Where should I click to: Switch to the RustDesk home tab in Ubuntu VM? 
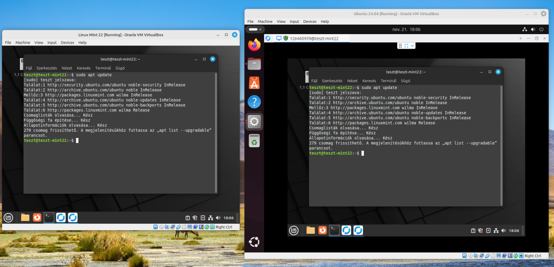[268, 38]
